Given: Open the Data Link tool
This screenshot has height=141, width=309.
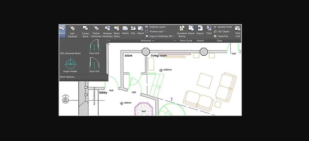Looking at the screenshot, I should [x=238, y=30].
